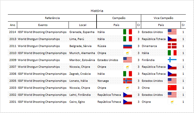Click Finland flag in 2009 row
Viewport: 194px width, 113px height.
[172, 60]
